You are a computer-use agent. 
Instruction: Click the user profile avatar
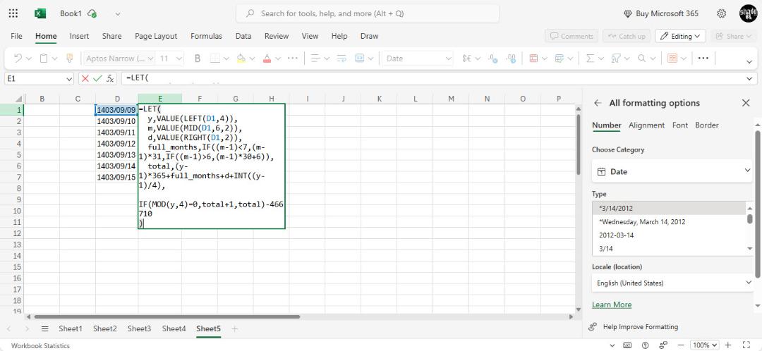(748, 13)
